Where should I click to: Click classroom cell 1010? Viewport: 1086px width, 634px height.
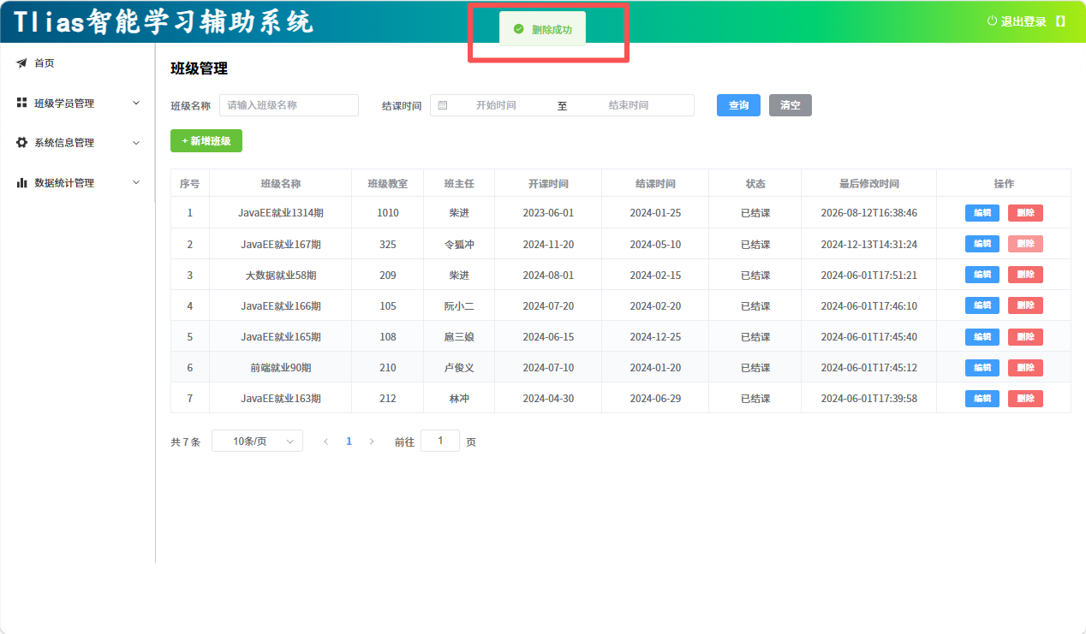pyautogui.click(x=388, y=213)
